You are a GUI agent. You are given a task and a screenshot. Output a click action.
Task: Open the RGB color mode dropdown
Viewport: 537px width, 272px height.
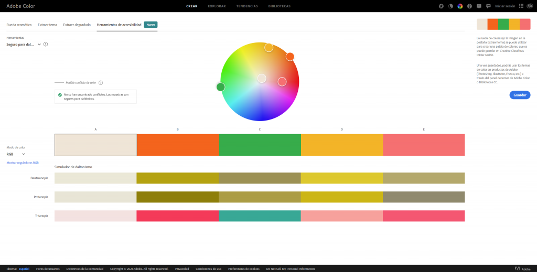coord(16,154)
